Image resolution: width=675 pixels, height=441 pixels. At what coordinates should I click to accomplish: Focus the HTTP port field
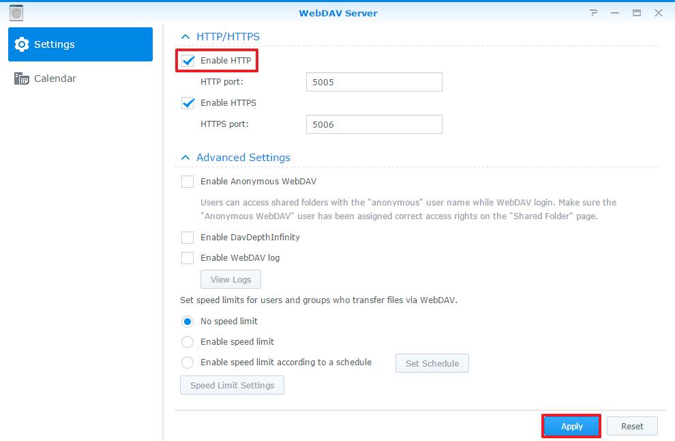coord(374,82)
